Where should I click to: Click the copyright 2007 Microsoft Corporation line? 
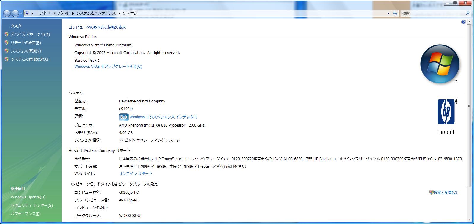point(127,53)
